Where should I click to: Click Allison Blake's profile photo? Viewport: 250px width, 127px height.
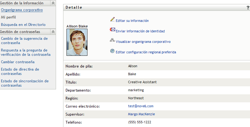(x=77, y=43)
